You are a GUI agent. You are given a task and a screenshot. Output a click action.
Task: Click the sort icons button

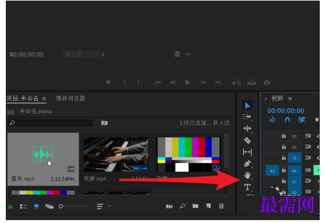click(100, 206)
